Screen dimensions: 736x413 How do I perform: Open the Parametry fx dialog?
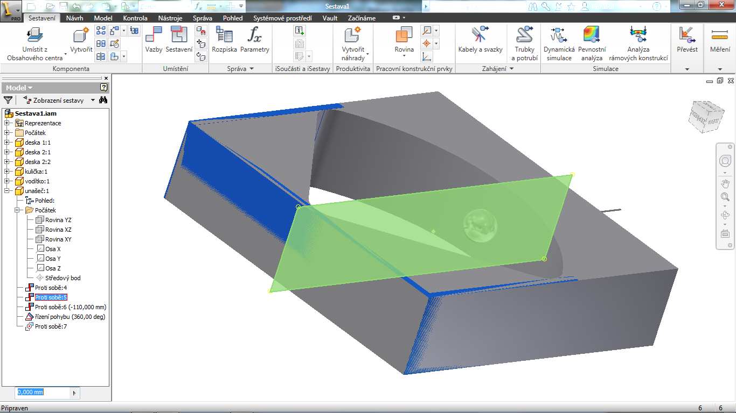tap(254, 40)
